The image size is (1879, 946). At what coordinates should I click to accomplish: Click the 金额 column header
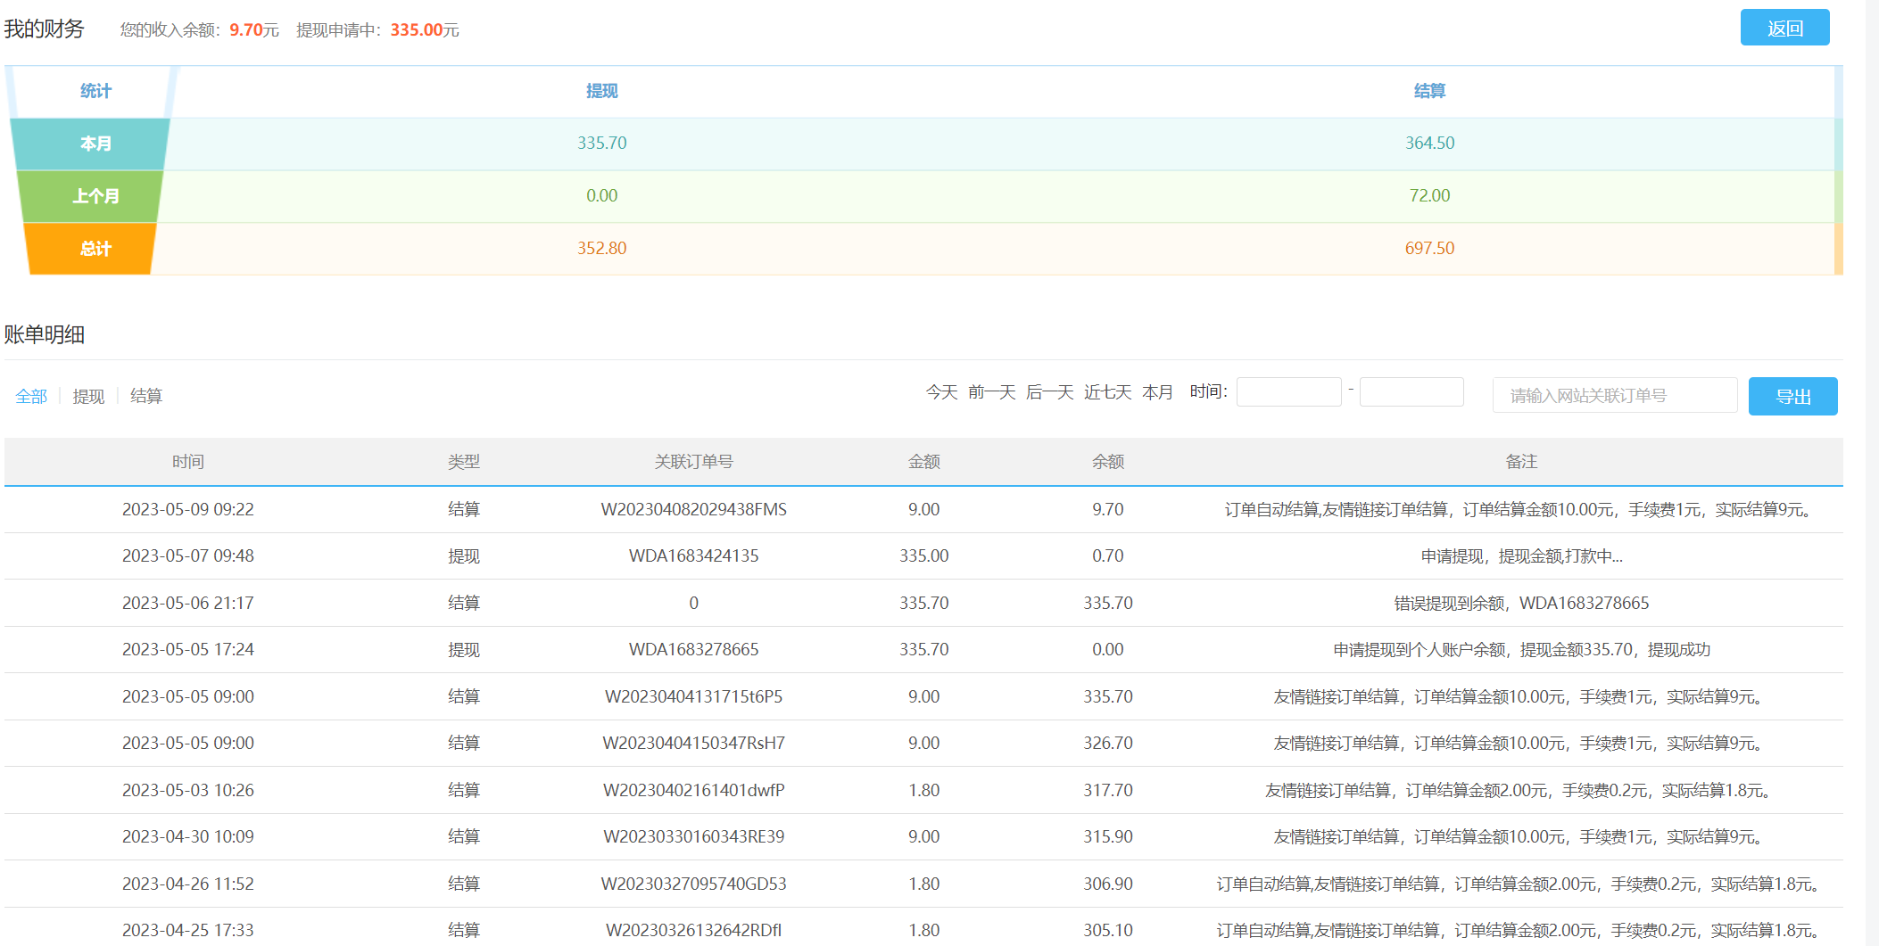(x=923, y=462)
